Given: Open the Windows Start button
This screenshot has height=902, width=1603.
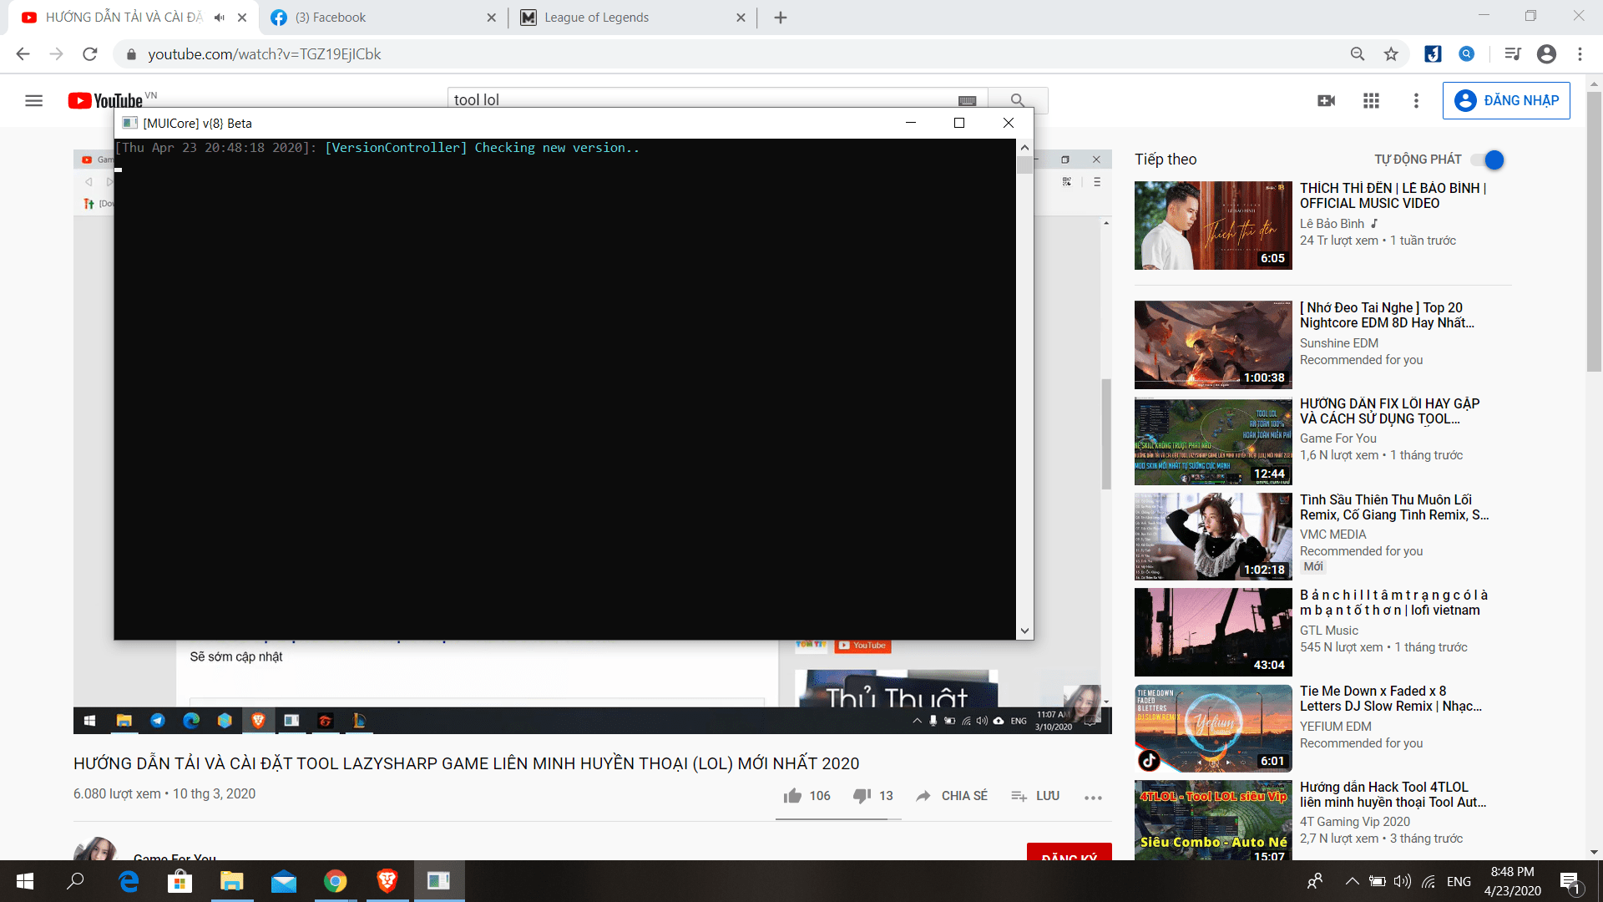Looking at the screenshot, I should (x=25, y=881).
